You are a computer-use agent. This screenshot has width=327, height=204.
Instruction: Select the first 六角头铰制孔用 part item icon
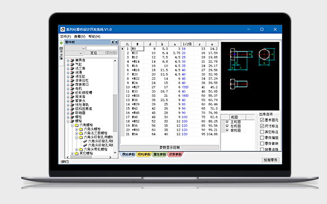tap(85, 141)
